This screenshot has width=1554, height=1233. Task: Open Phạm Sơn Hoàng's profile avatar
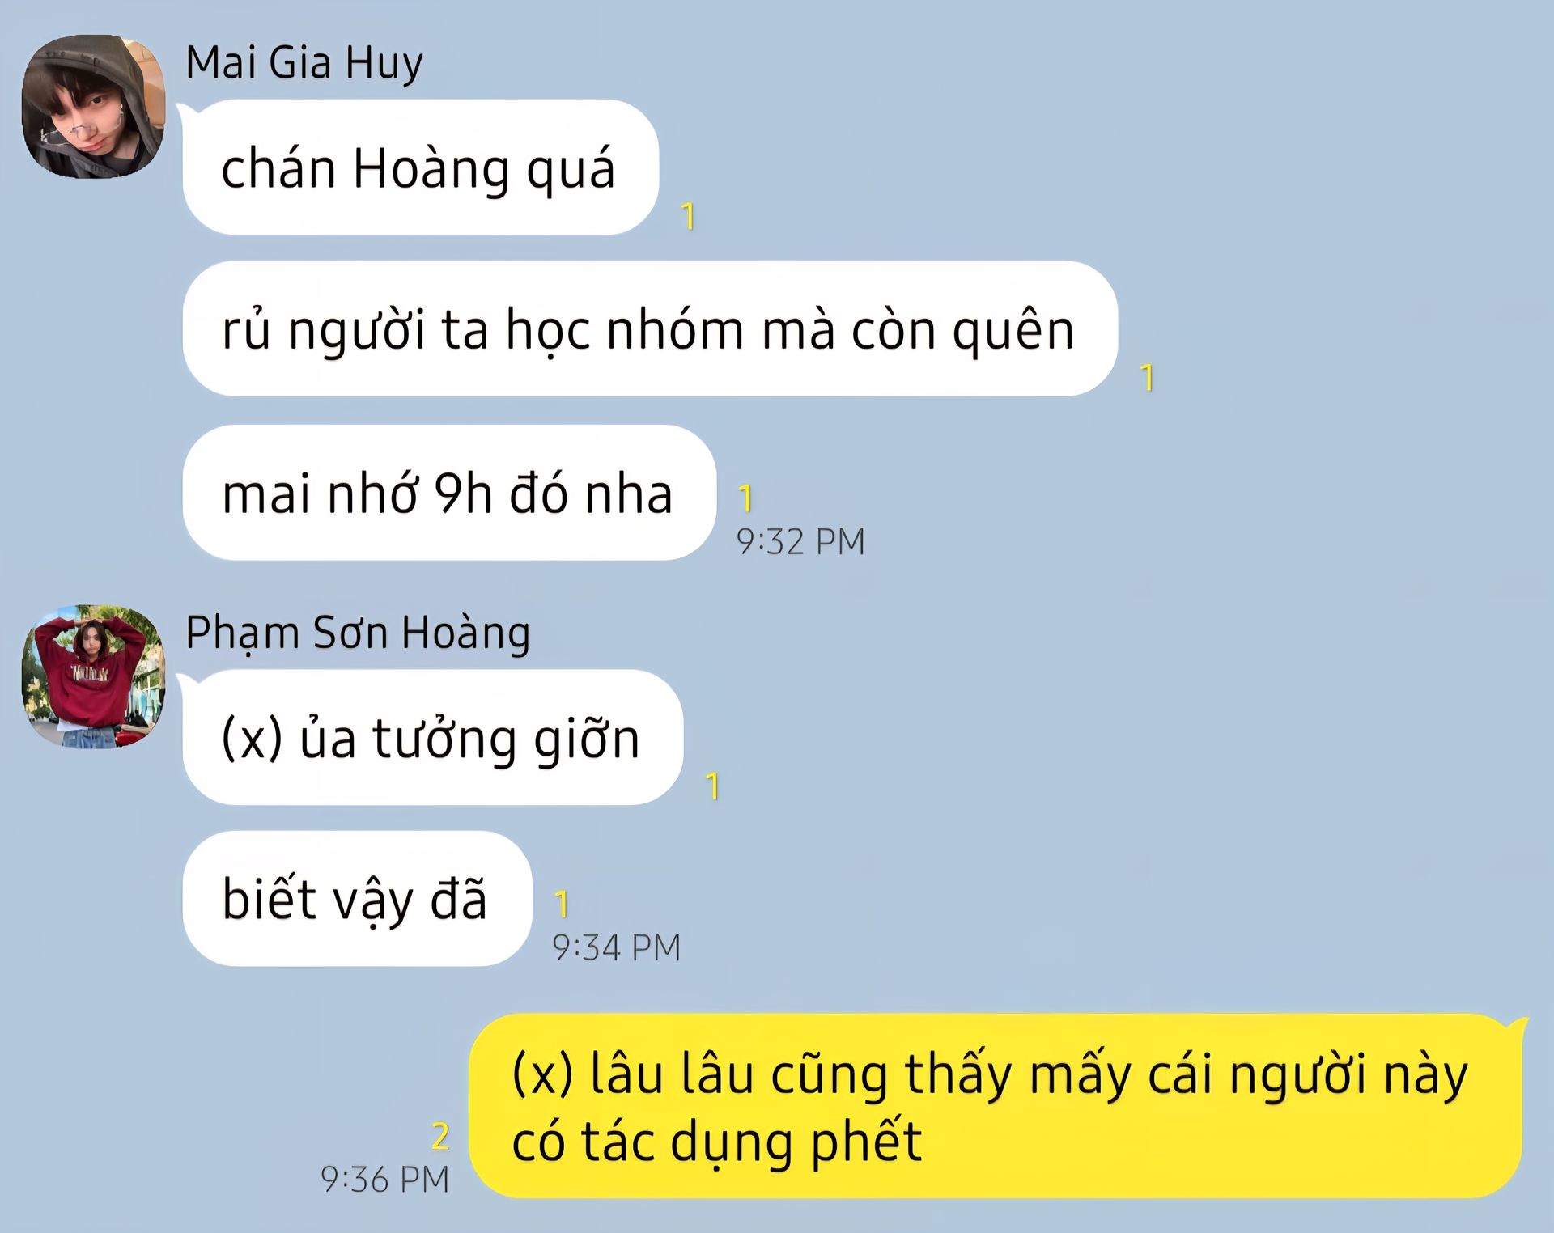click(93, 676)
